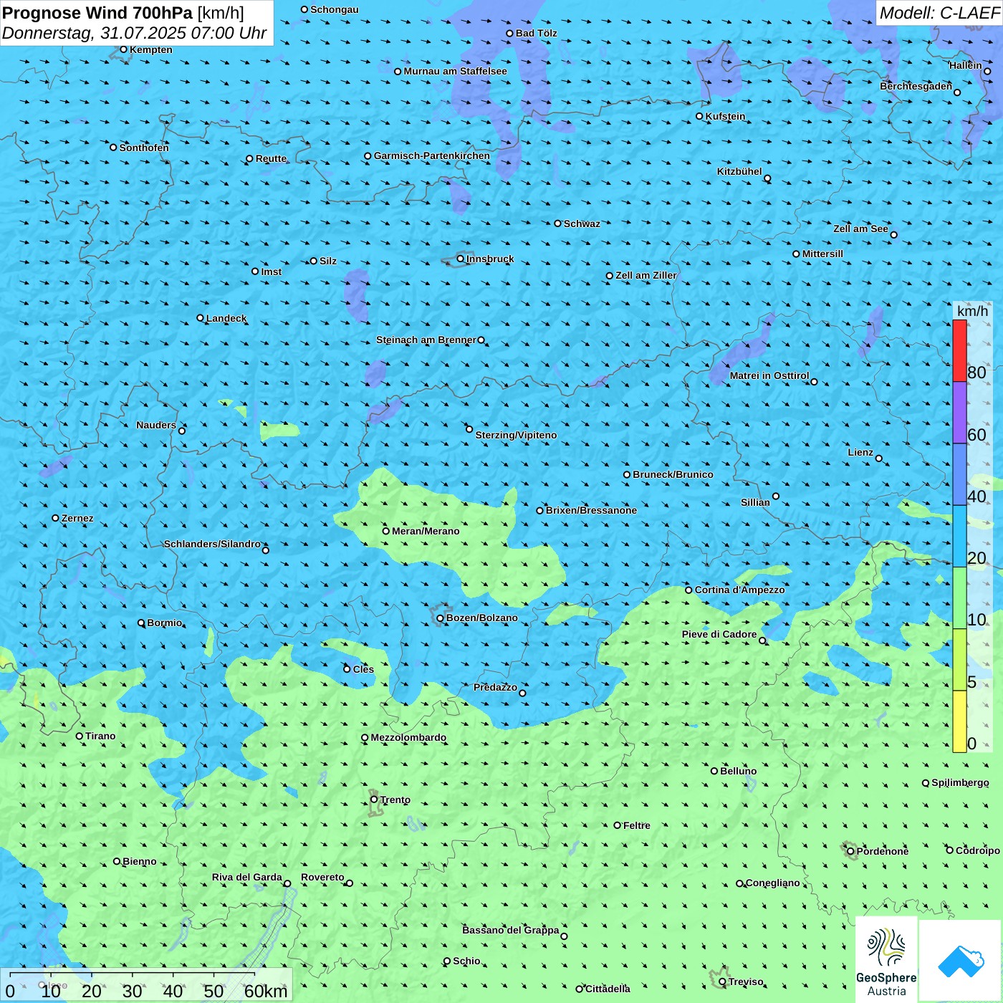Click the Pordenone city label
Viewport: 1003px width, 1003px height.
point(883,851)
